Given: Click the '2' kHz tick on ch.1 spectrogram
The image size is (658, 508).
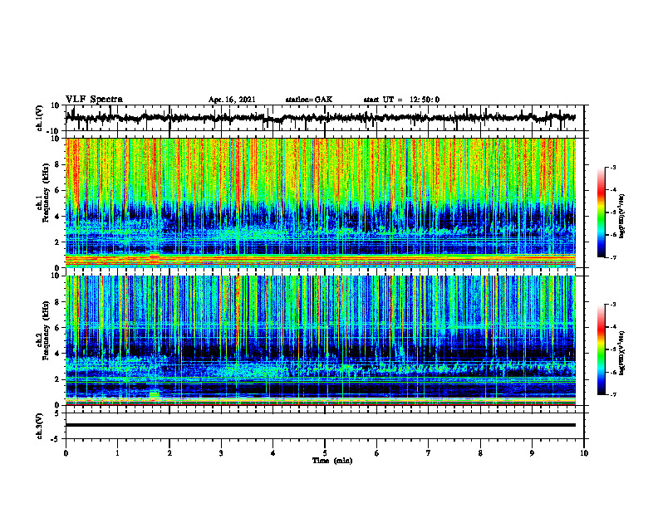Looking at the screenshot, I should point(58,242).
